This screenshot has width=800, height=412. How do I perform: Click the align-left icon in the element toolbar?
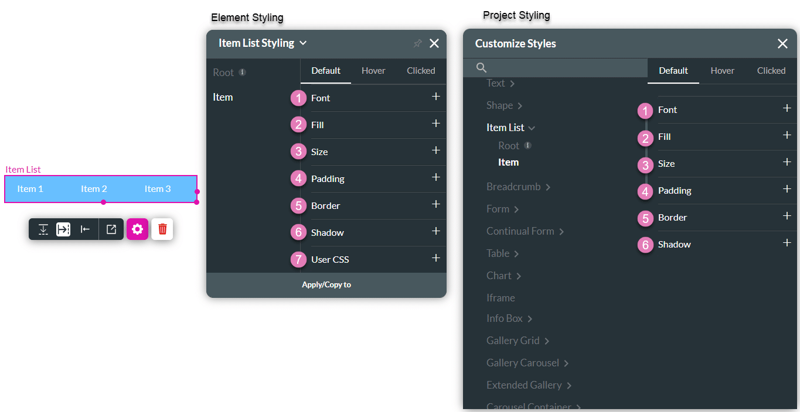coord(85,229)
